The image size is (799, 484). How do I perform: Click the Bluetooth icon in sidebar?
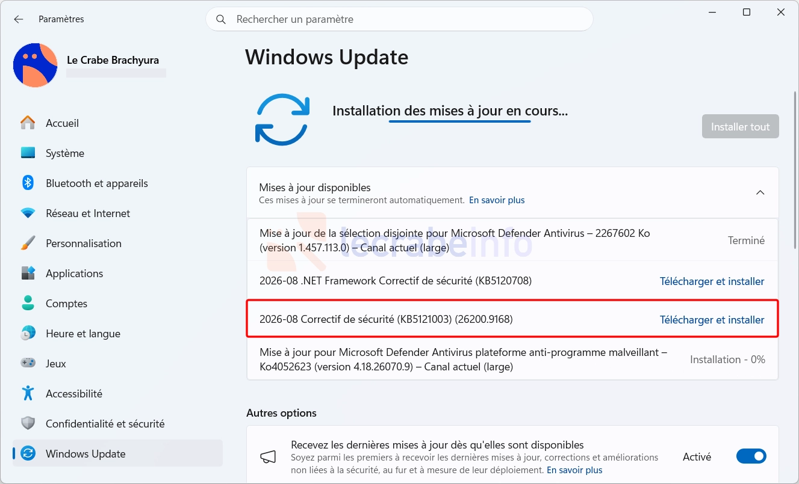[28, 183]
